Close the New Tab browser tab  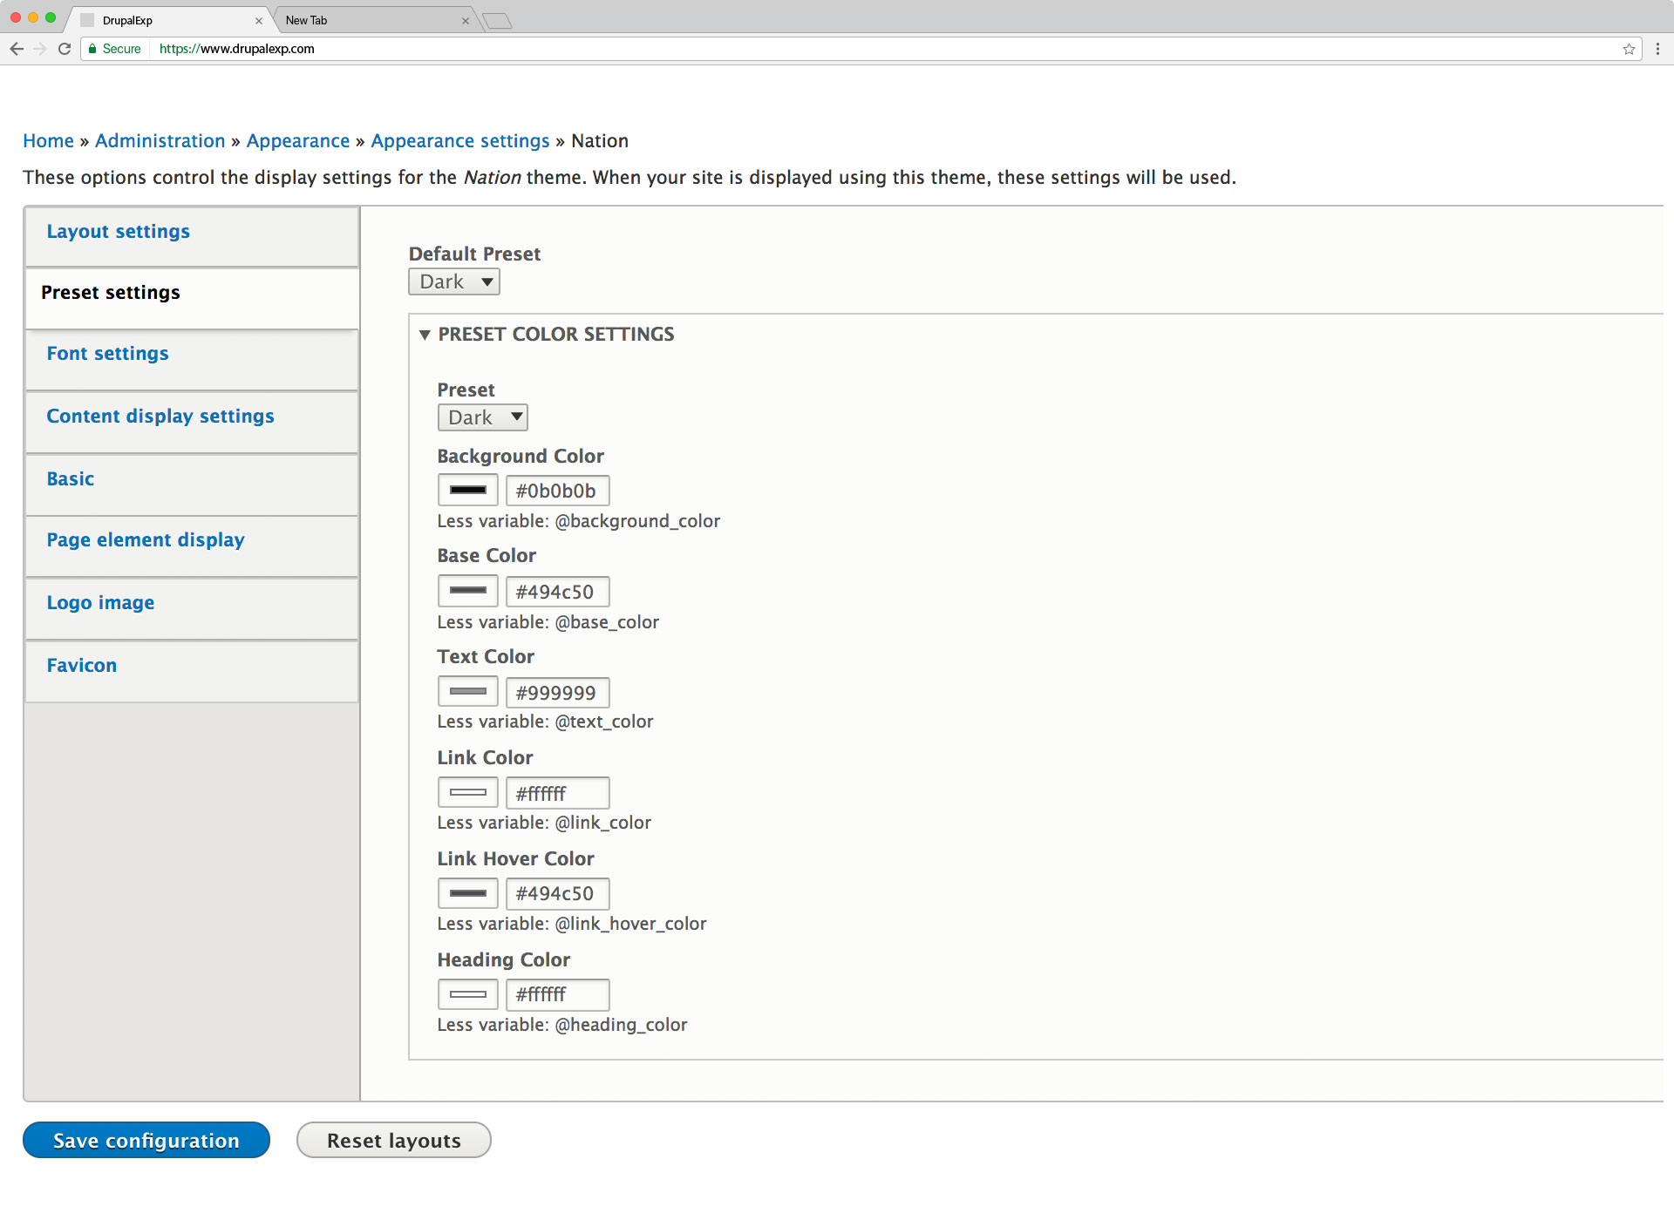pos(465,21)
